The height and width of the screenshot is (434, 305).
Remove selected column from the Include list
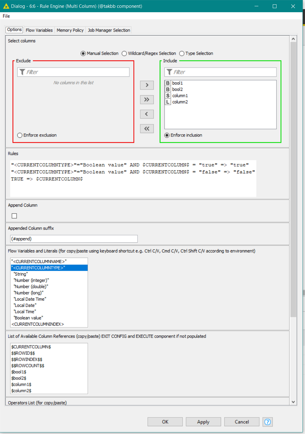tap(147, 114)
